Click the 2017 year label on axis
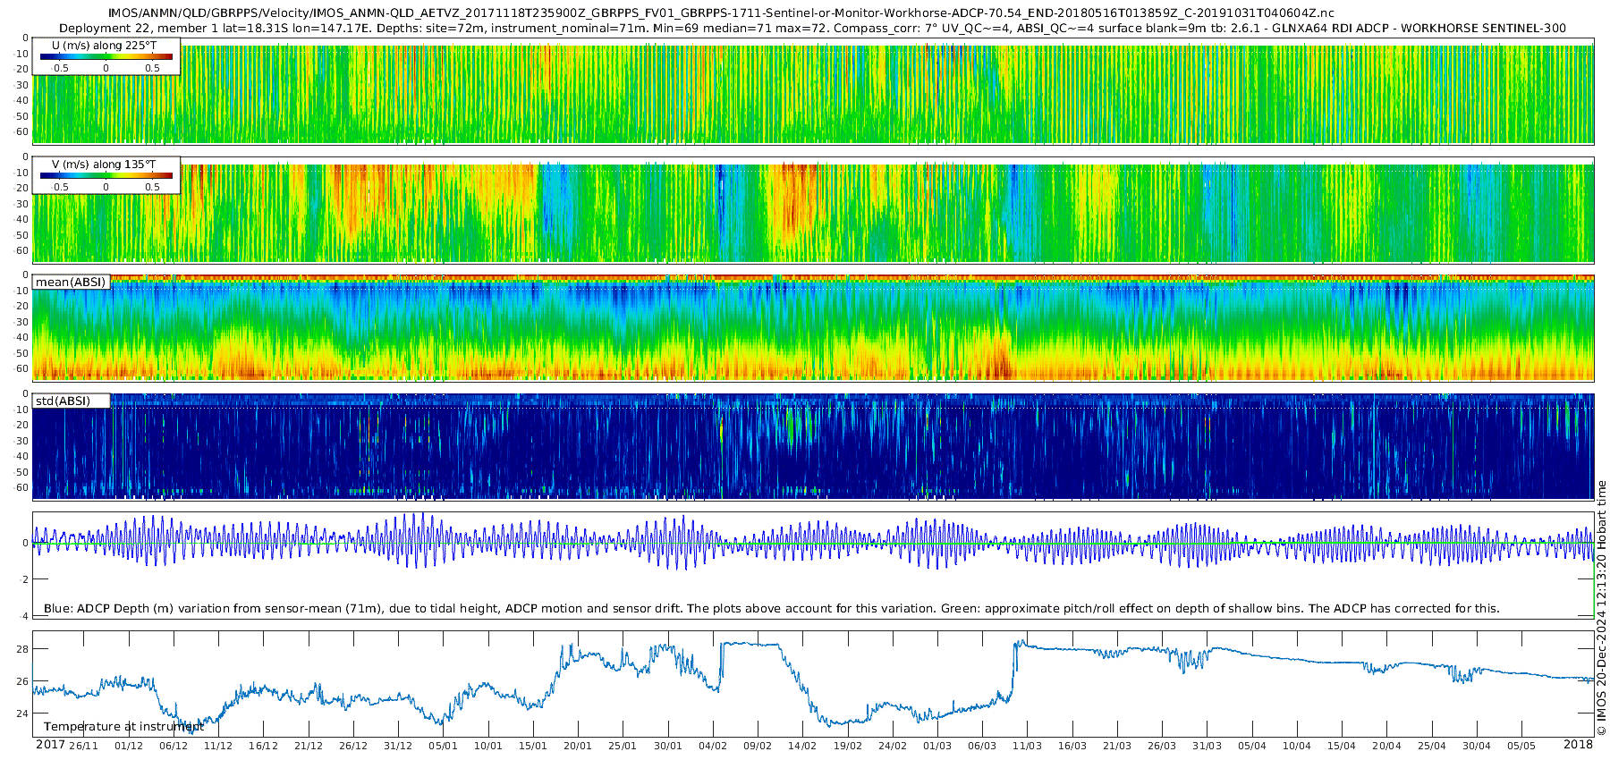The height and width of the screenshot is (760, 1610). [50, 745]
